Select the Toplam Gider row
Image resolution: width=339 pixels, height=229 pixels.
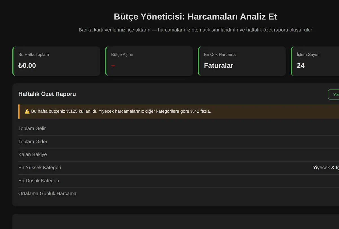[179, 141]
